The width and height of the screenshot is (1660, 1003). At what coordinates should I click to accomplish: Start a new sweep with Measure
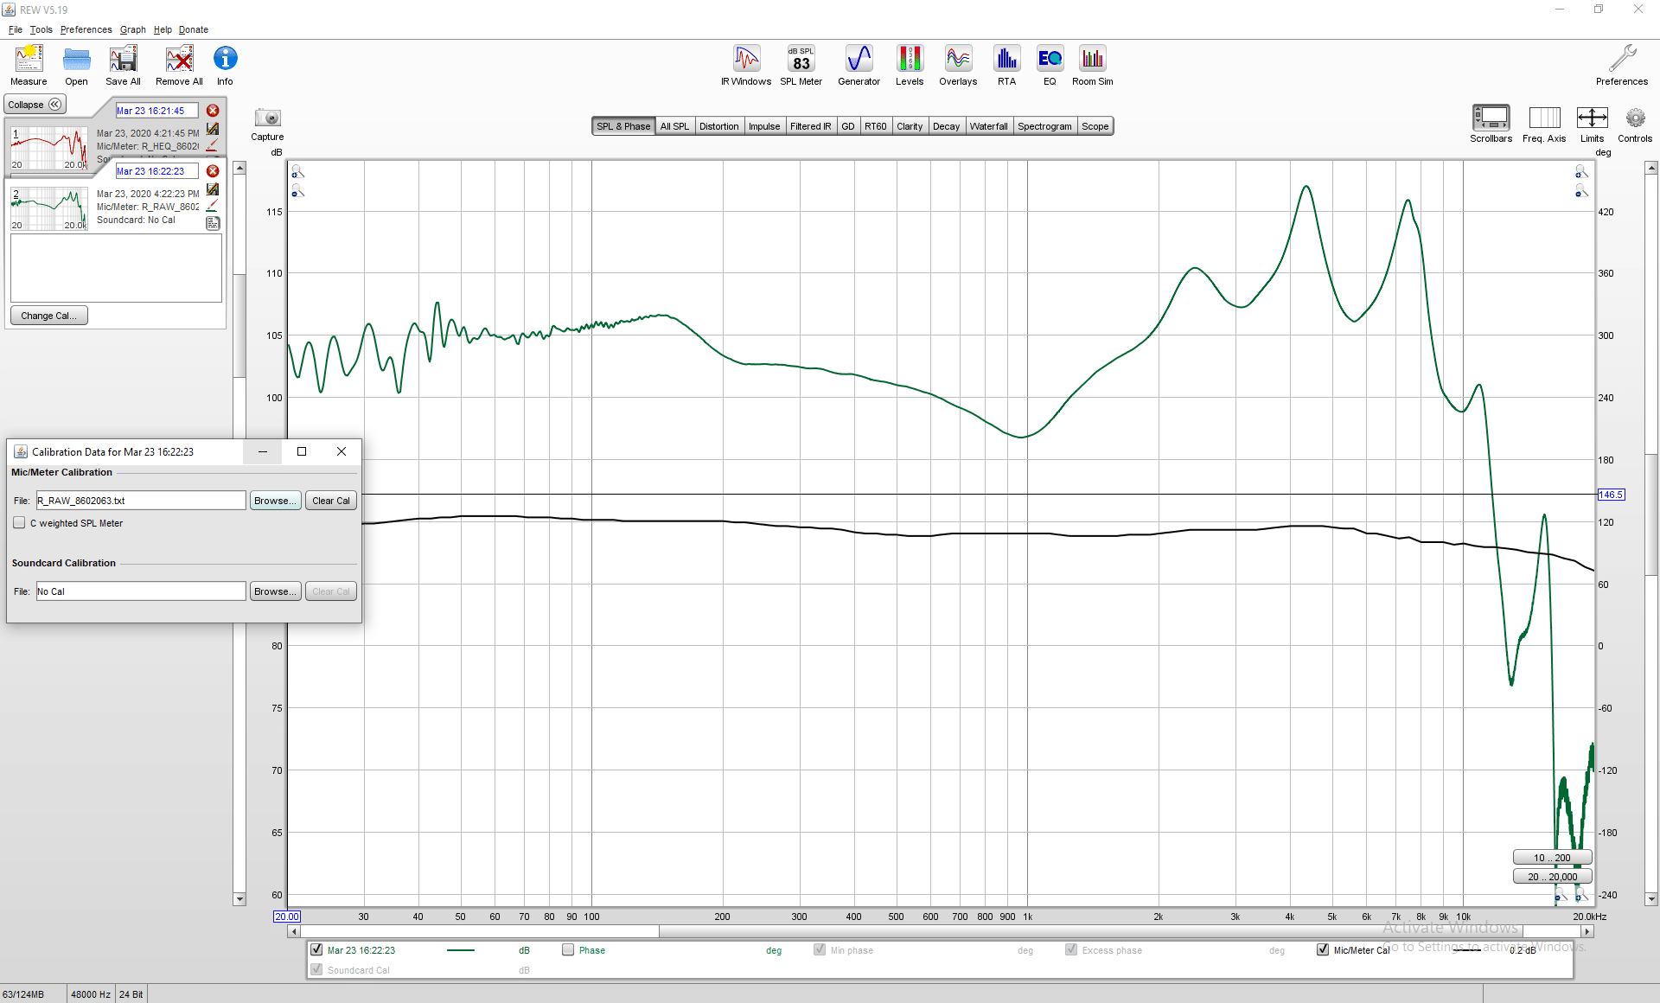29,66
